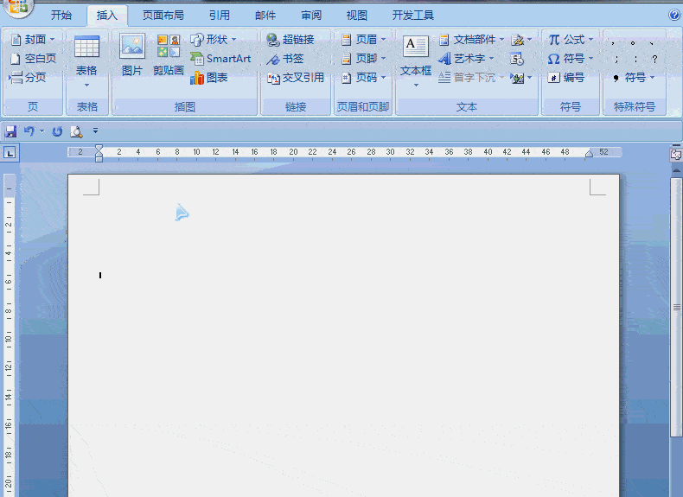The width and height of the screenshot is (683, 497).
Task: Open the Mailings (邮件) tab
Action: (x=265, y=16)
